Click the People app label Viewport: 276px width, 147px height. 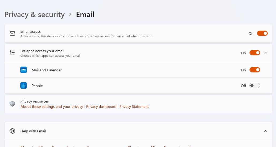click(x=37, y=86)
